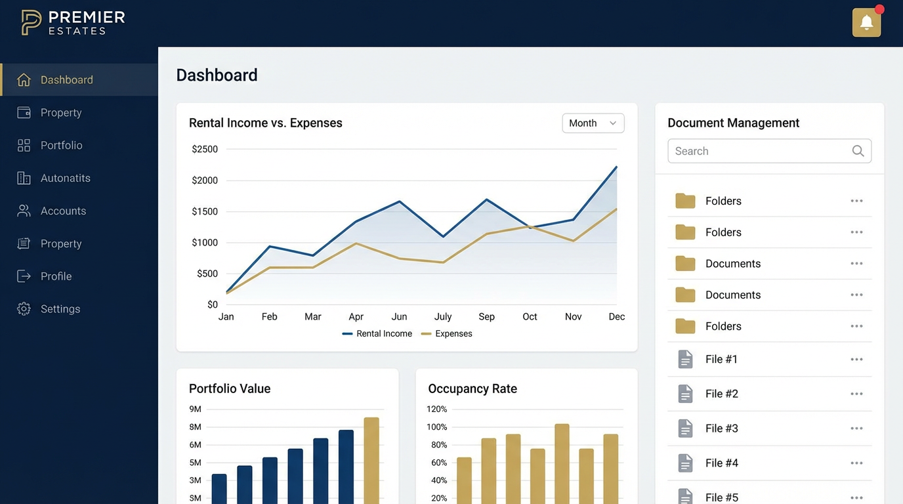Click the Portfolio grid icon
The width and height of the screenshot is (903, 504).
point(22,145)
